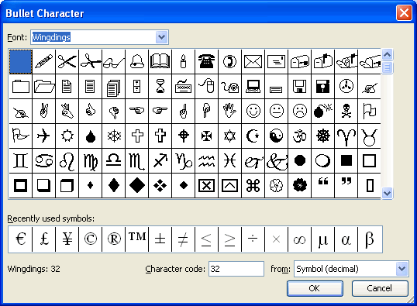Choose the airplane symbol
417x306 pixels.
pos(44,136)
